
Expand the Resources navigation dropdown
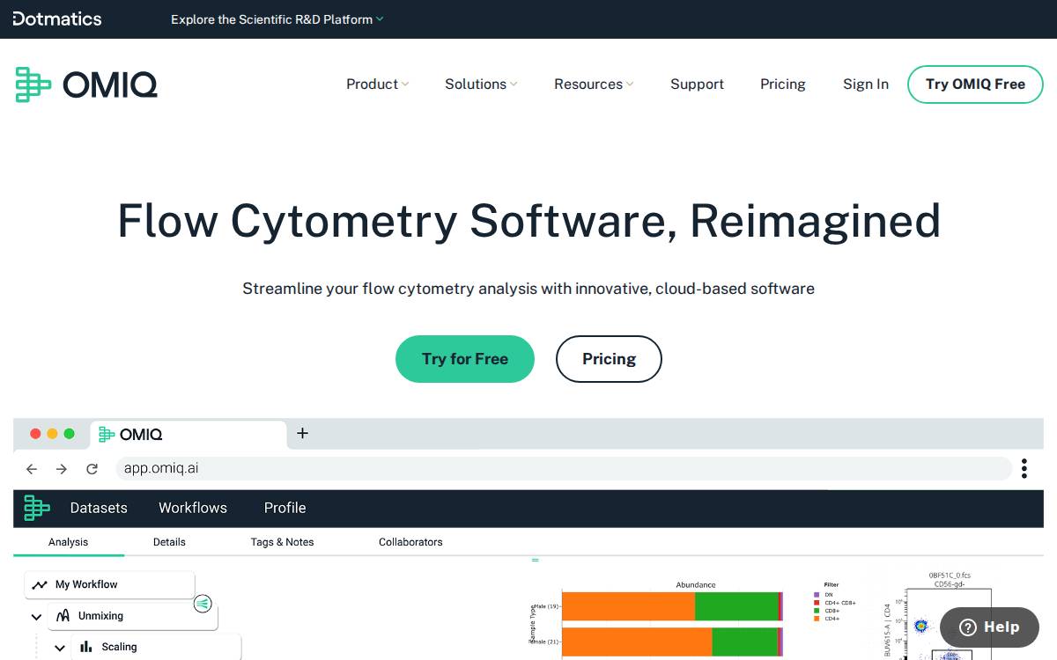[594, 84]
